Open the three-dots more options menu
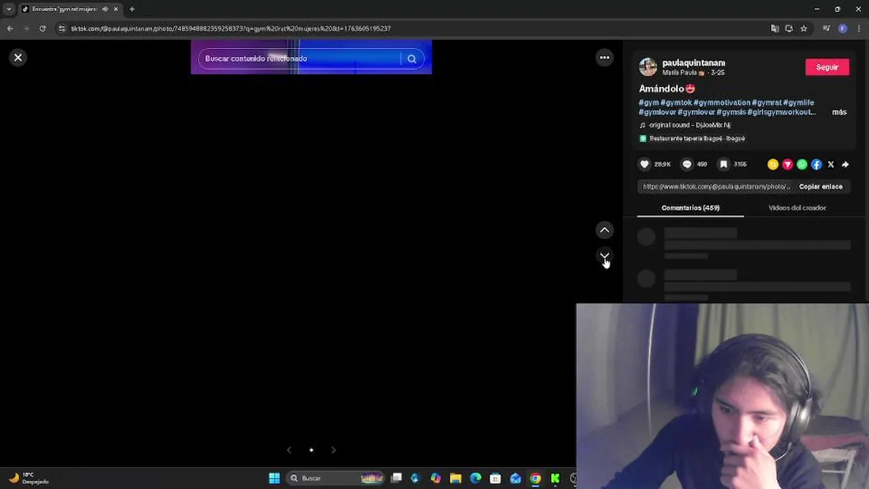This screenshot has height=489, width=869. 604,58
